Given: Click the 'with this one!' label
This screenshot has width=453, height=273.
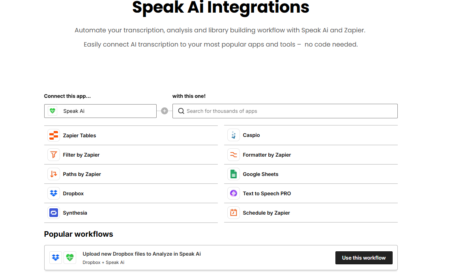Looking at the screenshot, I should click(189, 96).
